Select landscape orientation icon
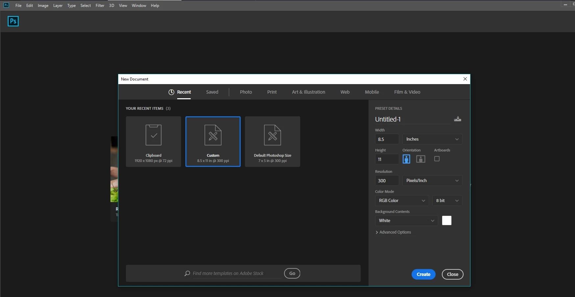Screen dimensions: 575x297 421,159
